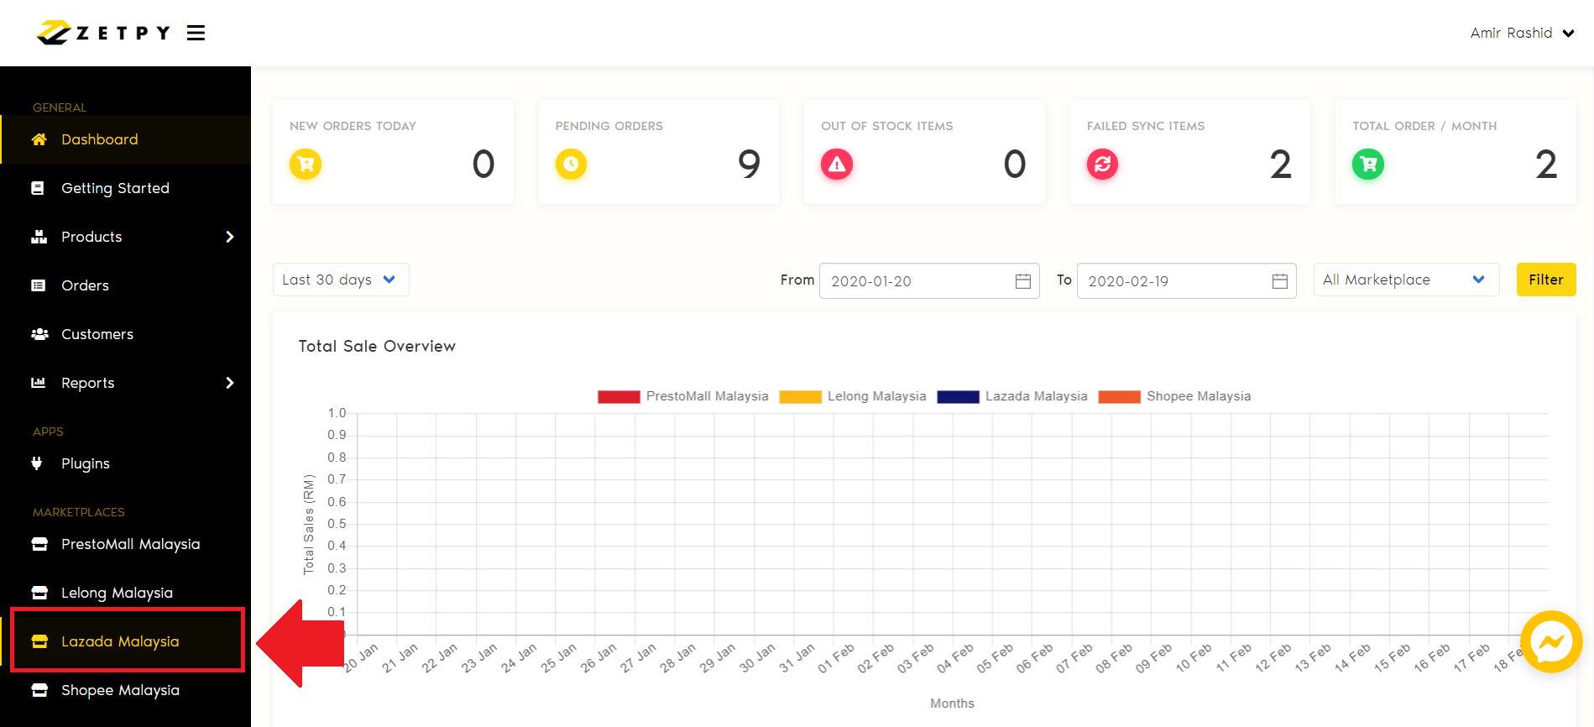Expand the Products submenu arrow
1594x727 pixels.
coord(230,237)
